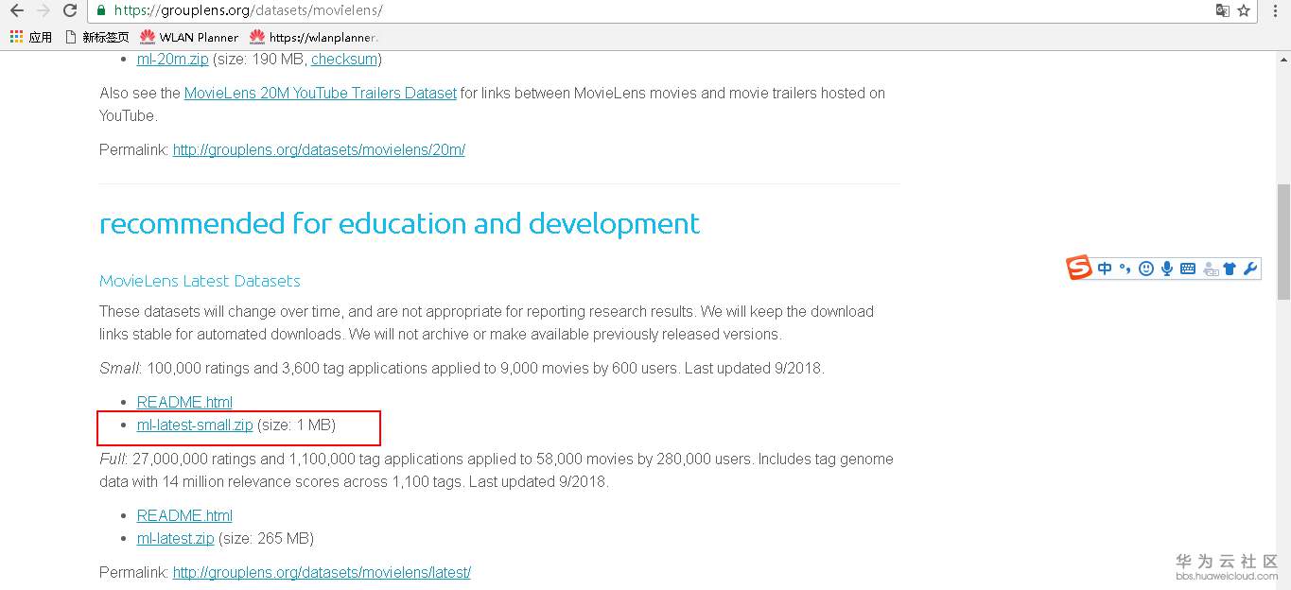This screenshot has width=1291, height=590.
Task: Open the WLAN Planner bookmark
Action: [x=189, y=37]
